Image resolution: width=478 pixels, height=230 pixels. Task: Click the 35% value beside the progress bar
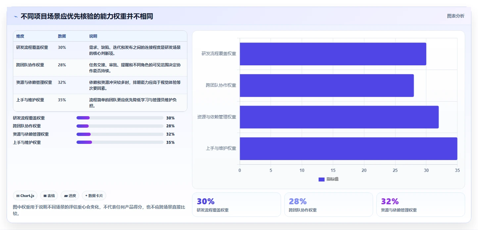(170, 143)
